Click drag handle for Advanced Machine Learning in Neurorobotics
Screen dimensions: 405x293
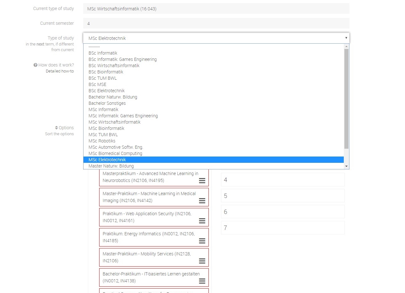(x=202, y=180)
